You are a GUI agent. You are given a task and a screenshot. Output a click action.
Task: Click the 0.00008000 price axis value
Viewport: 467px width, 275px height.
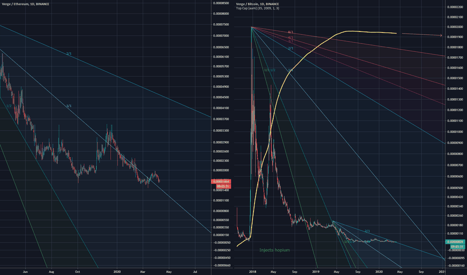tap(221, 13)
